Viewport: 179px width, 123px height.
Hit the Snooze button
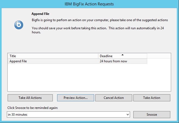(152, 115)
